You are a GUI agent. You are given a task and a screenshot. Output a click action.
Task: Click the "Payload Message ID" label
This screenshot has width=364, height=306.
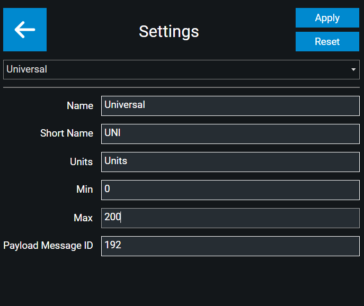(x=48, y=246)
